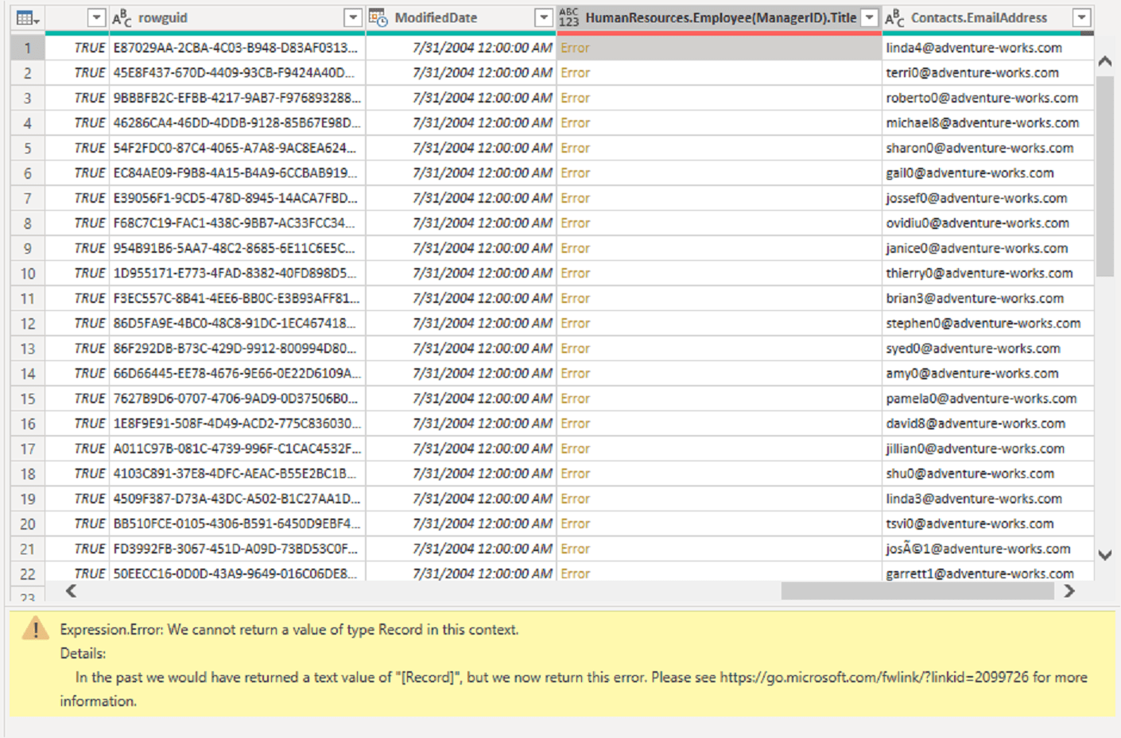Open the table context menu icon
Image resolution: width=1121 pixels, height=738 pixels.
click(x=26, y=17)
